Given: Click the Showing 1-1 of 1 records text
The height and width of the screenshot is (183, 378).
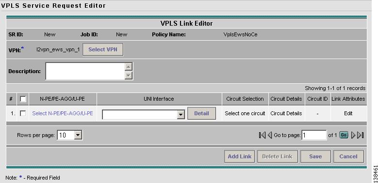Looking at the screenshot, I should click(x=335, y=88).
